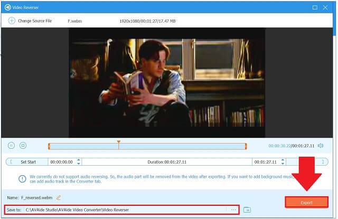Click the current time 00:00:30.22 display
The image size is (338, 219).
[279, 146]
